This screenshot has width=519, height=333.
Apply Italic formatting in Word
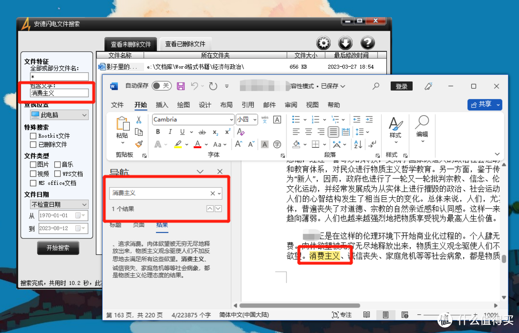pyautogui.click(x=170, y=132)
